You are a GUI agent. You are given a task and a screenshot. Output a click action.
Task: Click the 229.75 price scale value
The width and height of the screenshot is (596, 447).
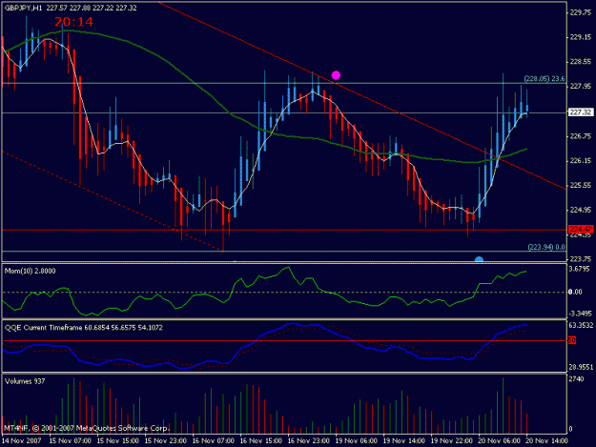tap(580, 12)
